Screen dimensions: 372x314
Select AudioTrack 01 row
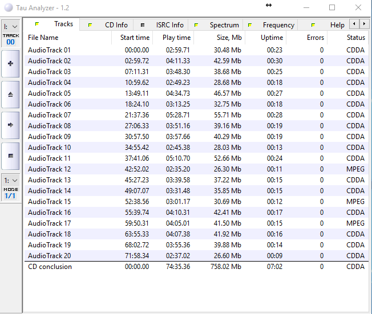click(196, 50)
